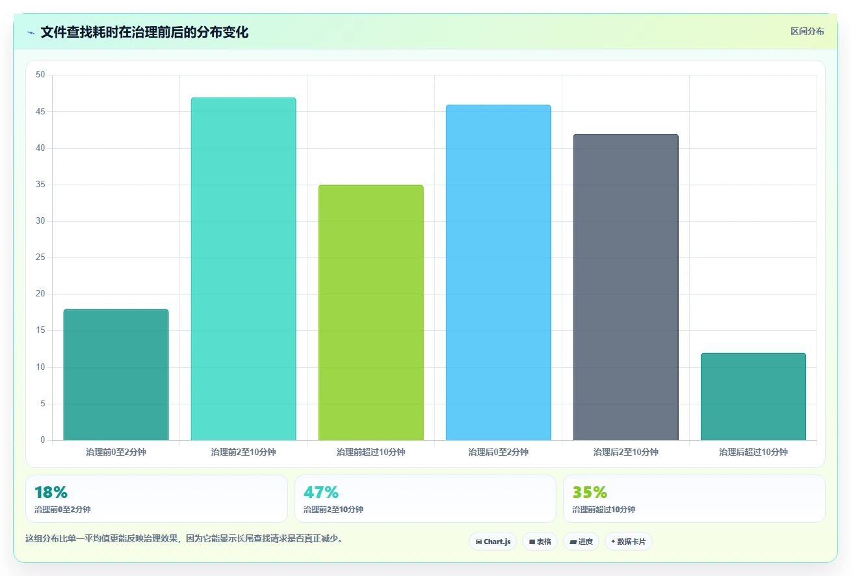Image resolution: width=851 pixels, height=576 pixels.
Task: Open the 35% 治理前超过10分钟 data card
Action: pyautogui.click(x=694, y=499)
